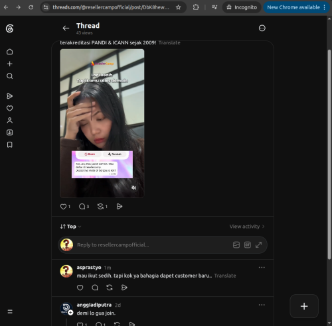332x326 pixels.
Task: Expand the reply composer
Action: coord(258,244)
